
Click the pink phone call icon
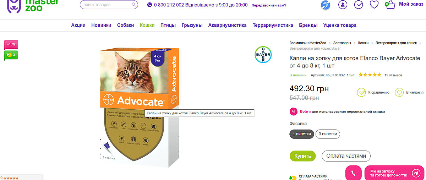click(354, 173)
